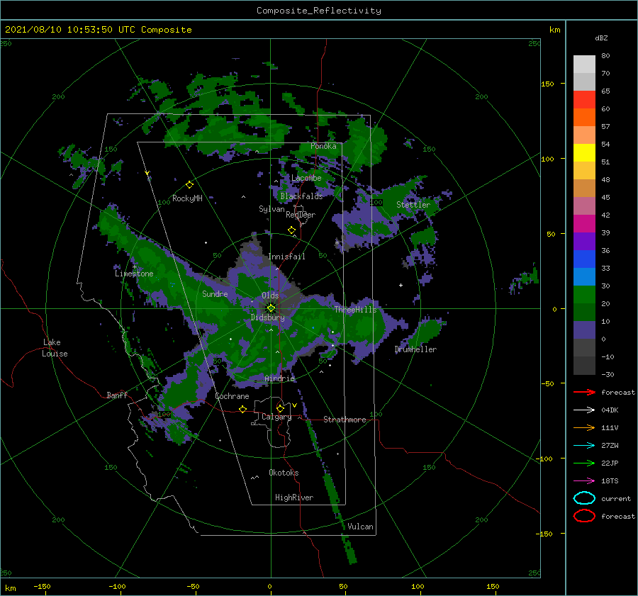Select the yellow 54 dBZ color swatch

(x=584, y=152)
